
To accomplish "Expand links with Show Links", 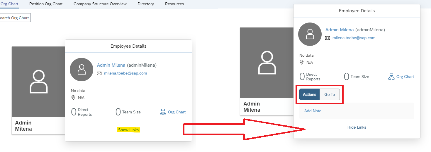I will pos(128,130).
